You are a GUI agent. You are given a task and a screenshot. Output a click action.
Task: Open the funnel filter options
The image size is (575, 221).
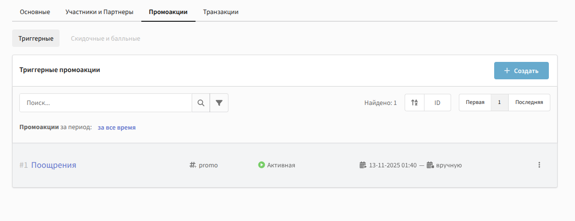coord(219,103)
